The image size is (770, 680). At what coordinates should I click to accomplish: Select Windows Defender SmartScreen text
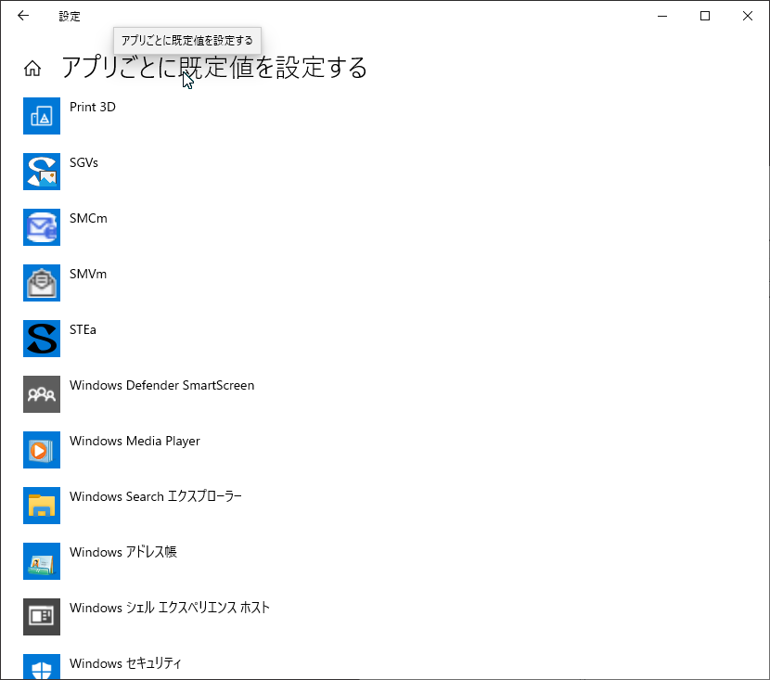161,385
